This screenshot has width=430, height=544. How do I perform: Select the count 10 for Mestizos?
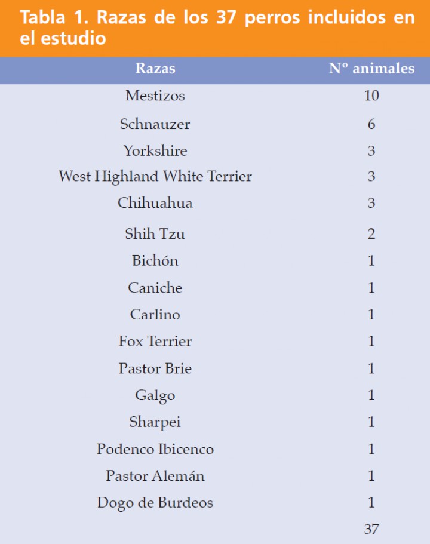point(371,96)
